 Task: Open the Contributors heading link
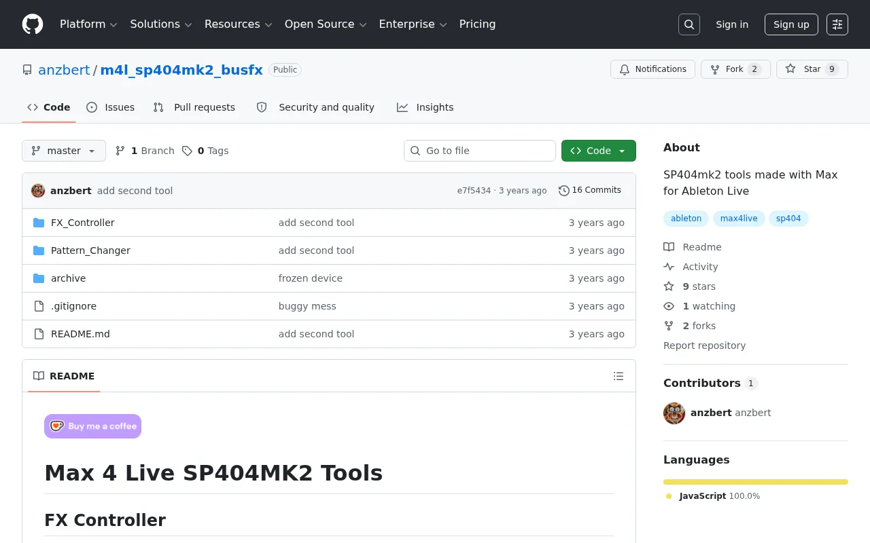click(710, 383)
